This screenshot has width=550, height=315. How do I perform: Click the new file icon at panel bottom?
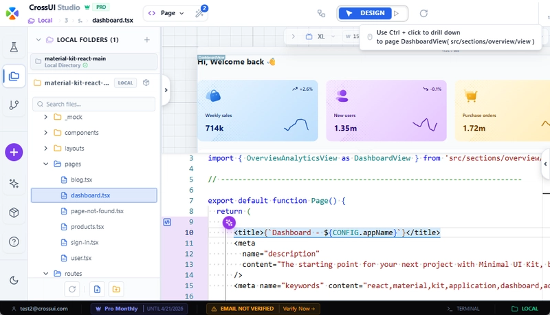click(x=97, y=290)
